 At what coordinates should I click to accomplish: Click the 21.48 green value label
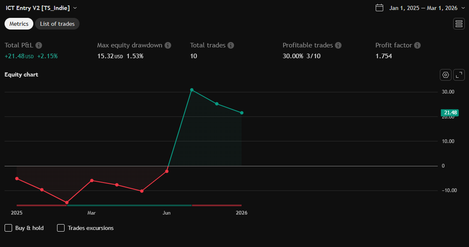tap(450, 113)
